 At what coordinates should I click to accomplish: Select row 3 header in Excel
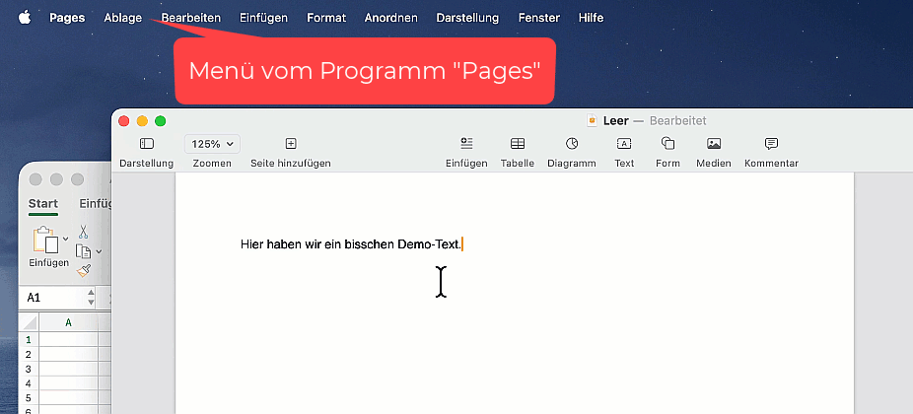29,369
